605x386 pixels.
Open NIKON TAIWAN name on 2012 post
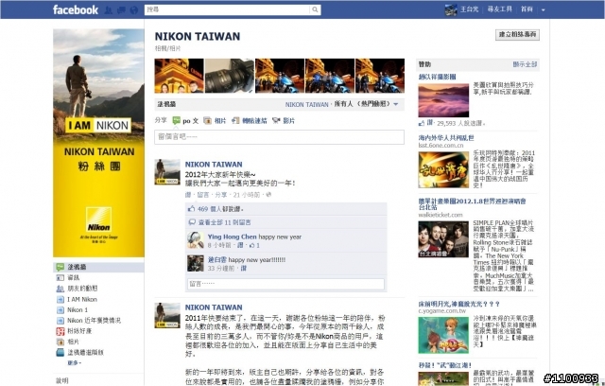pyautogui.click(x=214, y=165)
